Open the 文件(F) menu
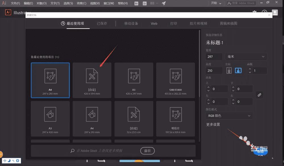The height and width of the screenshot is (166, 284). click(x=15, y=3)
